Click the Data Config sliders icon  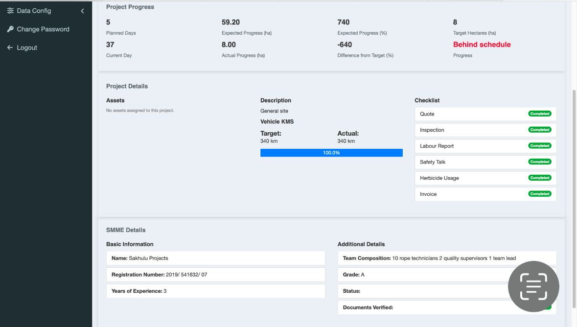click(x=10, y=11)
